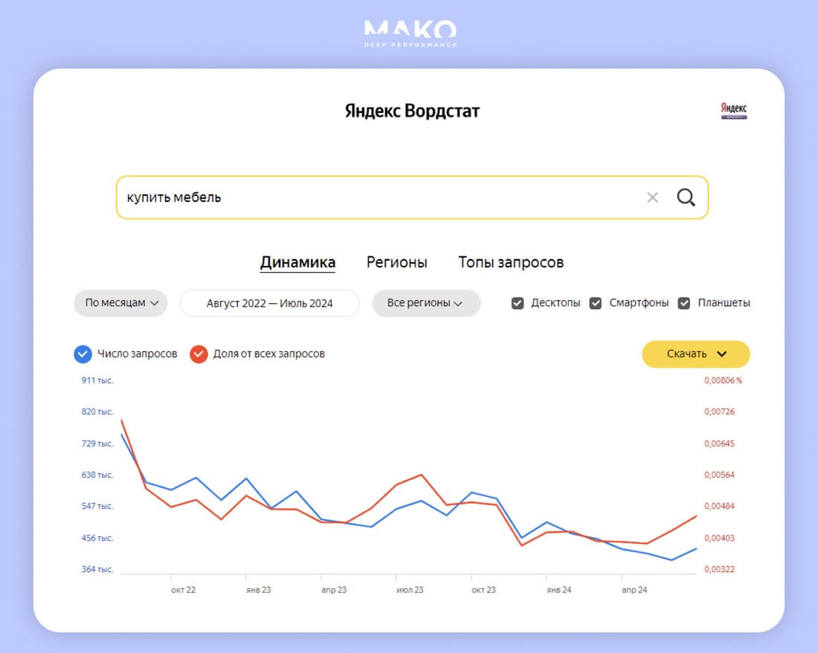
Task: Click the 0,00806 % axis label
Action: 723,380
